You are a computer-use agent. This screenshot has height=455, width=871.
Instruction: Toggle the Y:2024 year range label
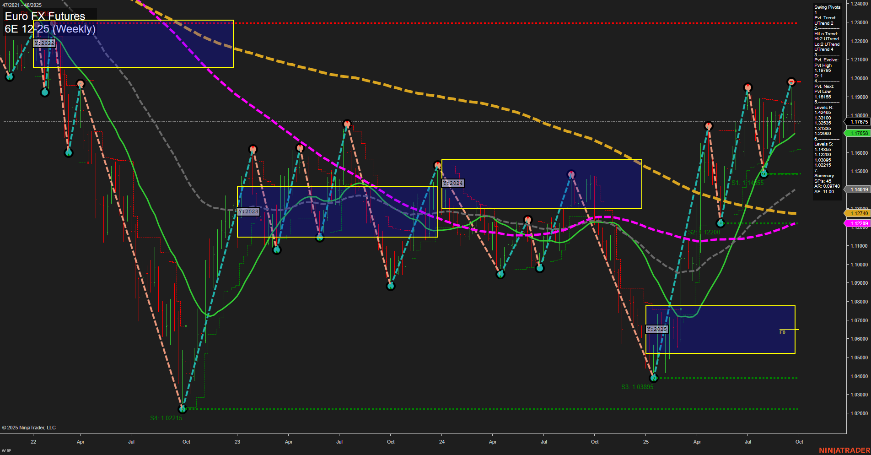[453, 183]
